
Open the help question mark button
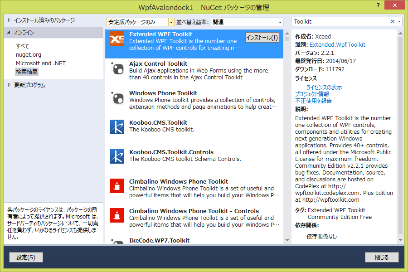pos(378,5)
